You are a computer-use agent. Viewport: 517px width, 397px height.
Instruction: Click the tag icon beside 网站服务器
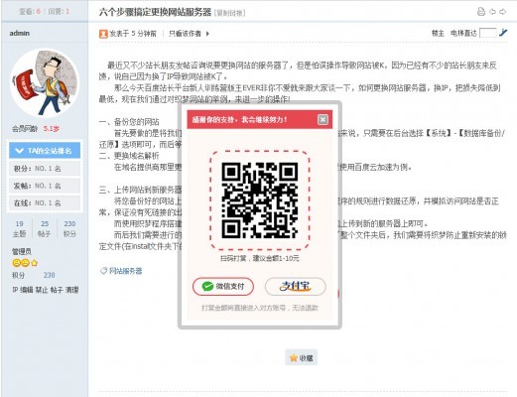(103, 271)
